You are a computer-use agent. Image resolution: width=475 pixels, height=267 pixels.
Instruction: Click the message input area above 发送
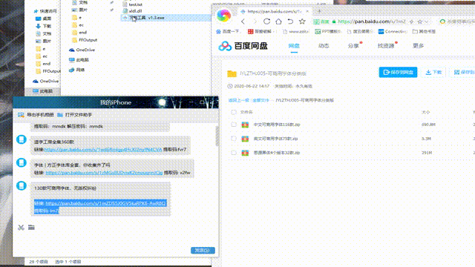click(115, 239)
